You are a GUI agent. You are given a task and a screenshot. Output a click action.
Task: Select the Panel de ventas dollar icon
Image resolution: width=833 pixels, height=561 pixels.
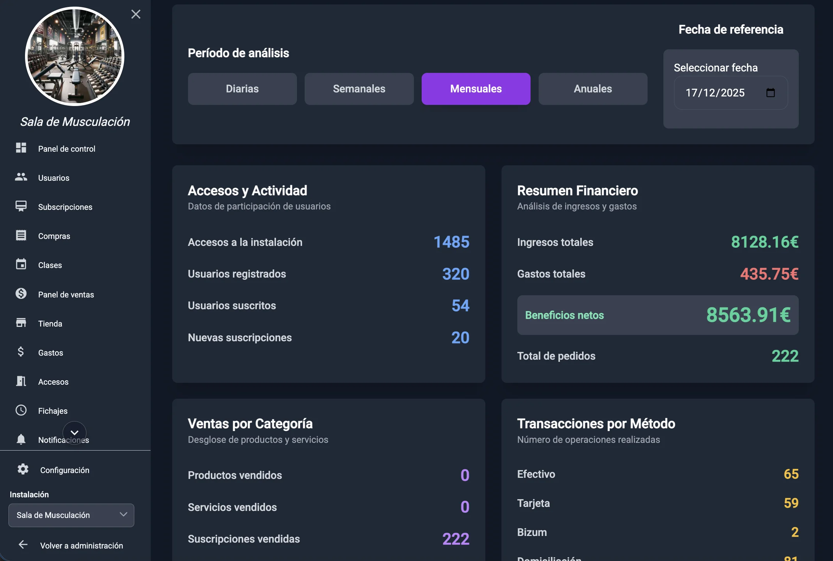point(21,294)
